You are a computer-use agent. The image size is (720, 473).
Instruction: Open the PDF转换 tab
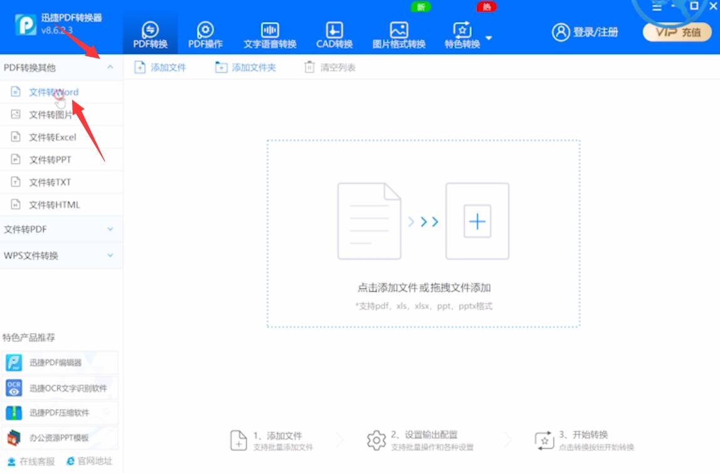(150, 35)
